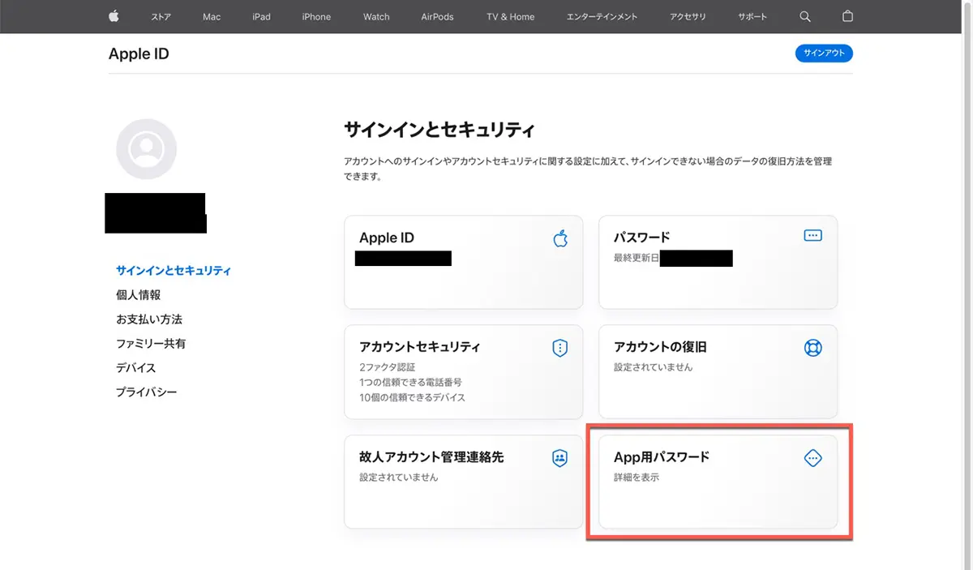Select 個人情報 in the sidebar
Viewport: 973px width, 570px height.
tap(139, 295)
